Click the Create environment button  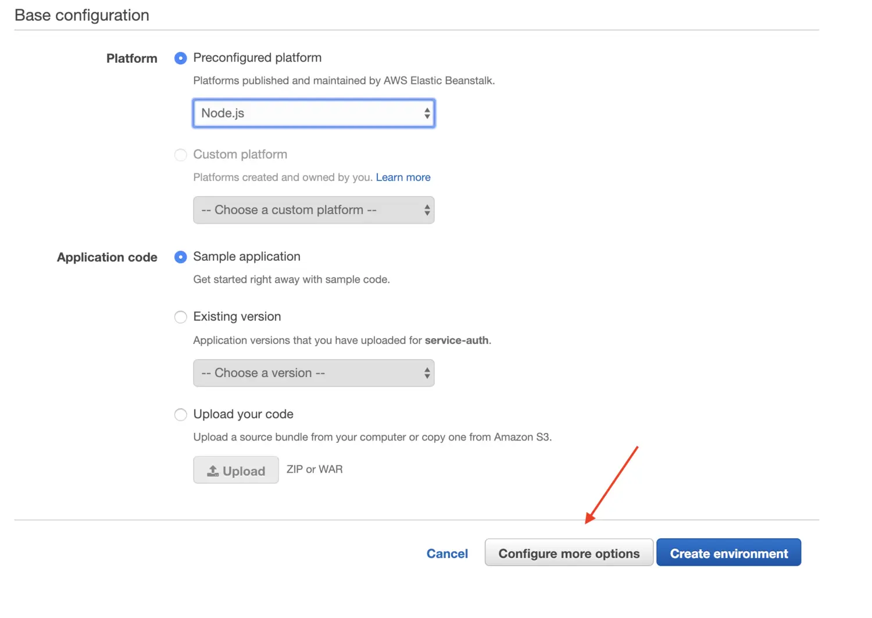(728, 553)
